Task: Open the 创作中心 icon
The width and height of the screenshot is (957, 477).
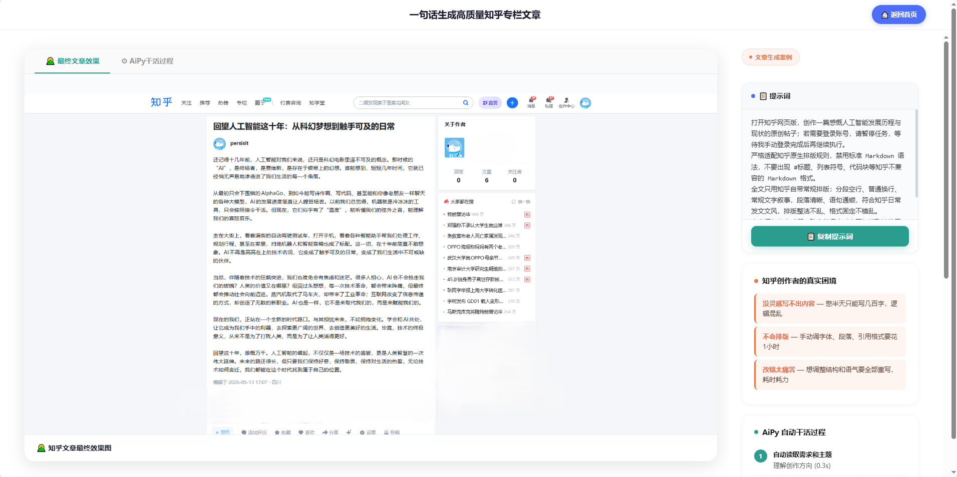Action: (x=566, y=102)
